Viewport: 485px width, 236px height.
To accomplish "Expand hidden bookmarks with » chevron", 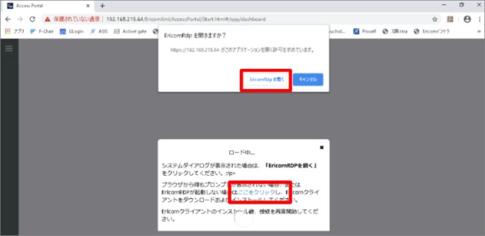I will 477,31.
